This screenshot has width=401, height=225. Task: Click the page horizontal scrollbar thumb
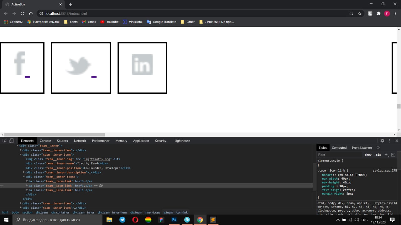[x=54, y=134]
